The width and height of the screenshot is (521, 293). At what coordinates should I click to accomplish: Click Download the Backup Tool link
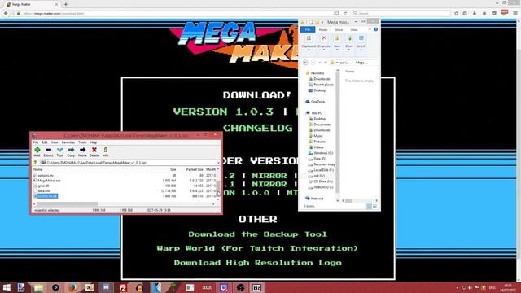258,234
